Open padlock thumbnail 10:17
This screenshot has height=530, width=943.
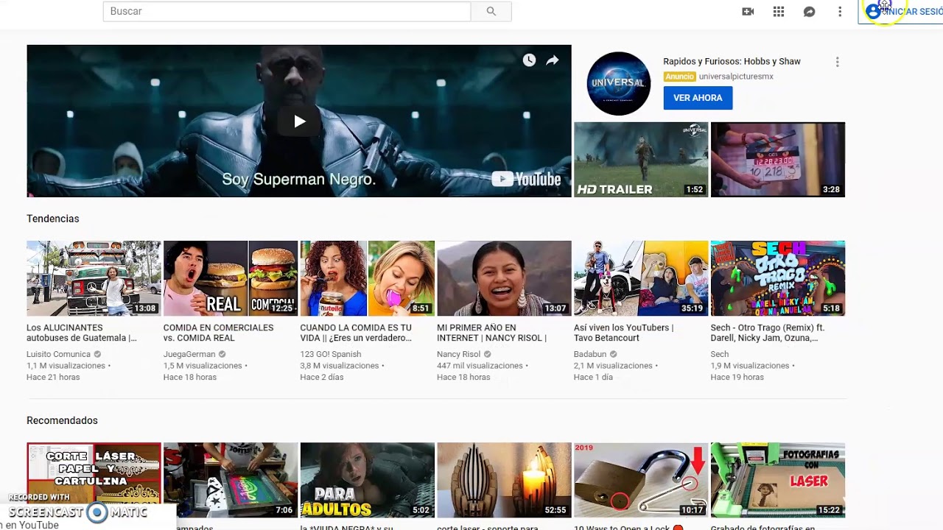click(641, 480)
